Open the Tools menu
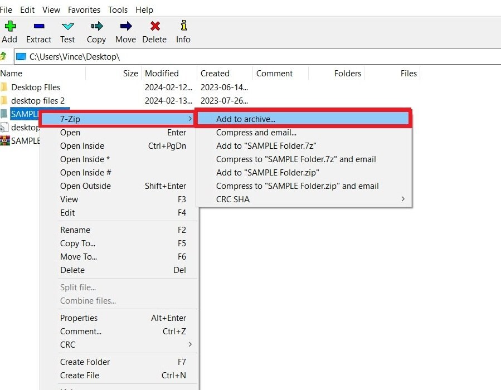Viewport: 501px width, 390px height. pos(117,9)
